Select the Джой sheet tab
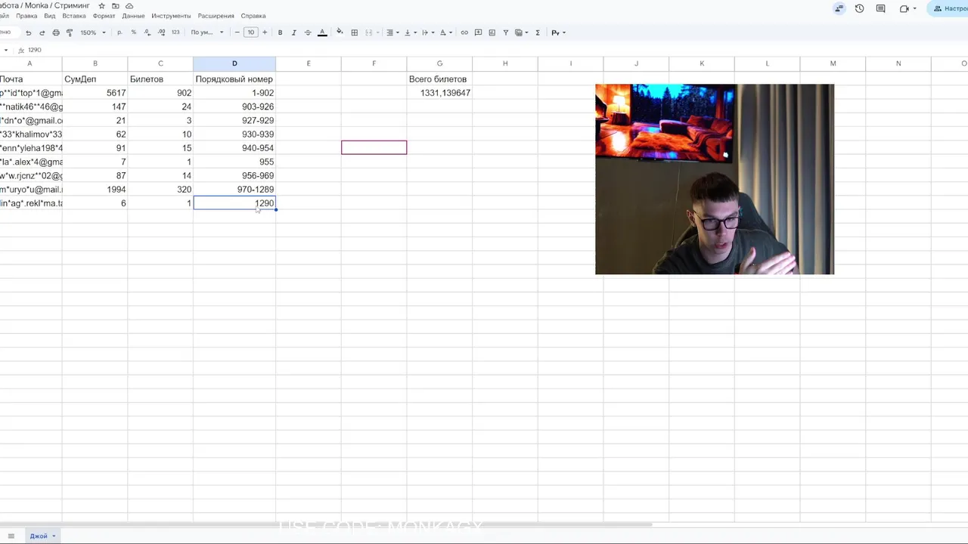968x544 pixels. pyautogui.click(x=42, y=536)
